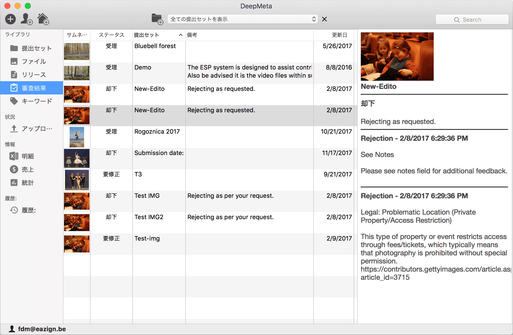Clear the submission set filter with X

(324, 19)
